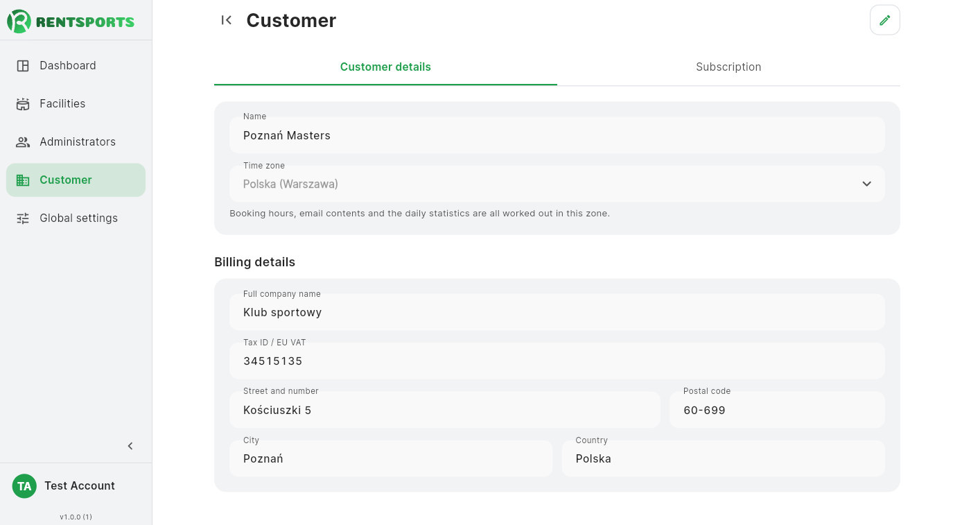
Task: Click the Polska (Warszawa) time zone value
Action: pyautogui.click(x=290, y=184)
